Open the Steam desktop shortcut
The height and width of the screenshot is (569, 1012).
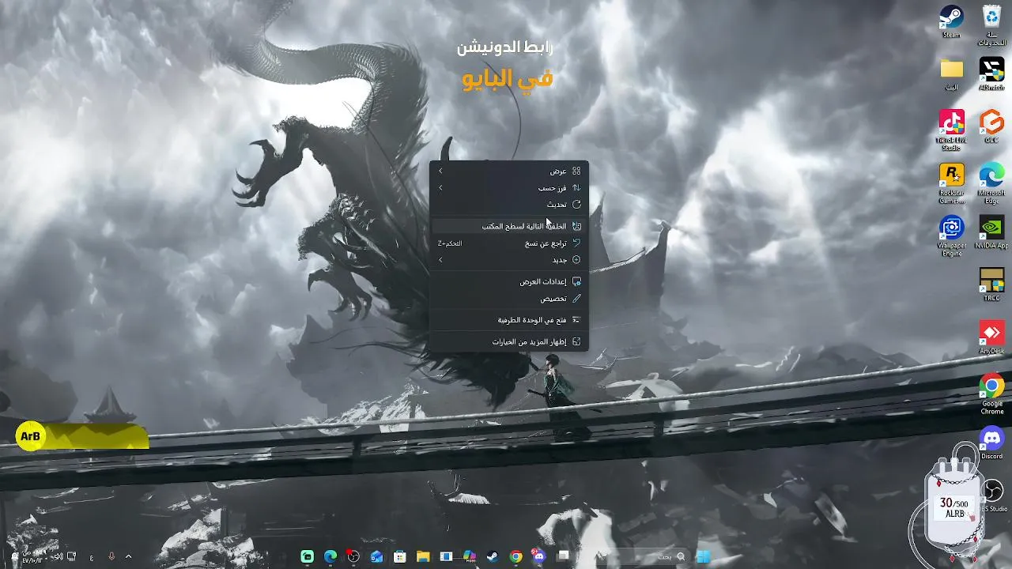[x=951, y=21]
